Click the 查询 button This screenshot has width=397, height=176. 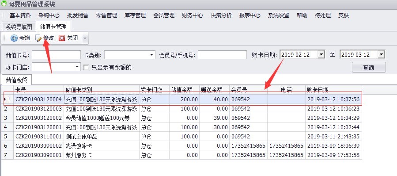tap(369, 68)
